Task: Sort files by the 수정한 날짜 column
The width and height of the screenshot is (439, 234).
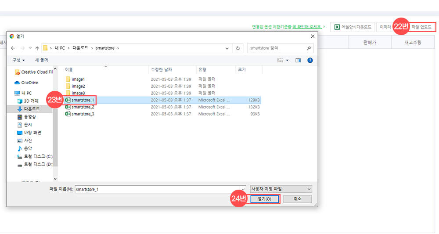Action: (x=162, y=70)
